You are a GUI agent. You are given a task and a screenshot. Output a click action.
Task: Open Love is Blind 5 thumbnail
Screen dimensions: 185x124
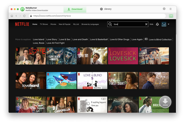pyautogui.click(x=92, y=81)
